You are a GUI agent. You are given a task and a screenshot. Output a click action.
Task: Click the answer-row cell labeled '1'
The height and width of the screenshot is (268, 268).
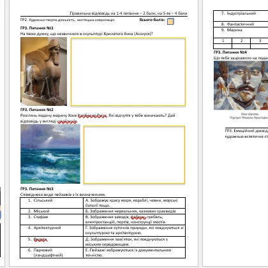[223, 41]
